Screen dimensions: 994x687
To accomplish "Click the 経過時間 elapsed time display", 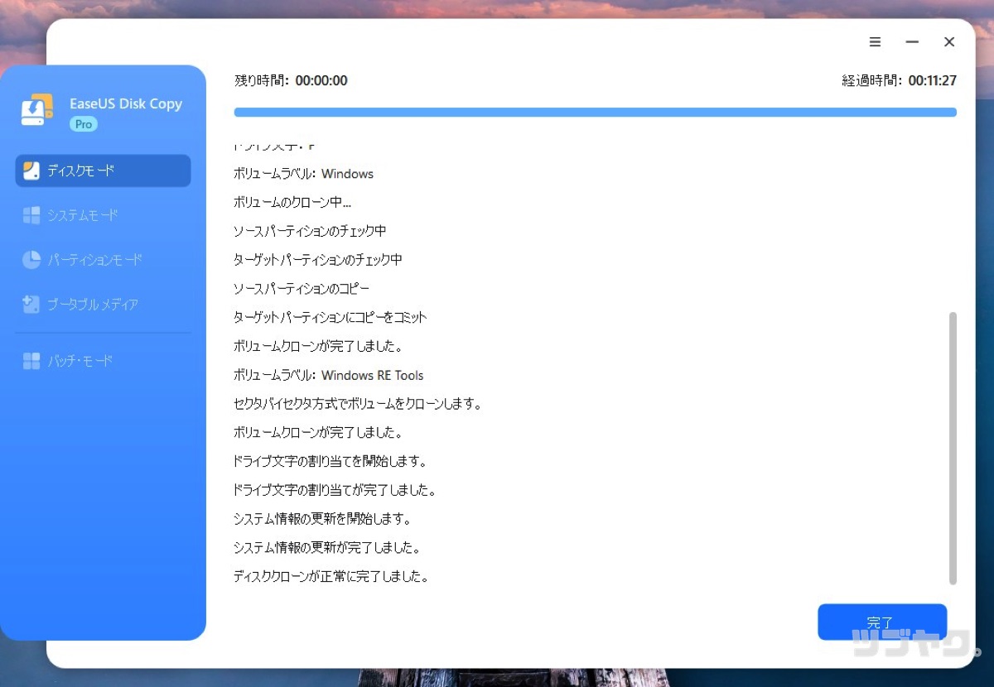I will (900, 80).
